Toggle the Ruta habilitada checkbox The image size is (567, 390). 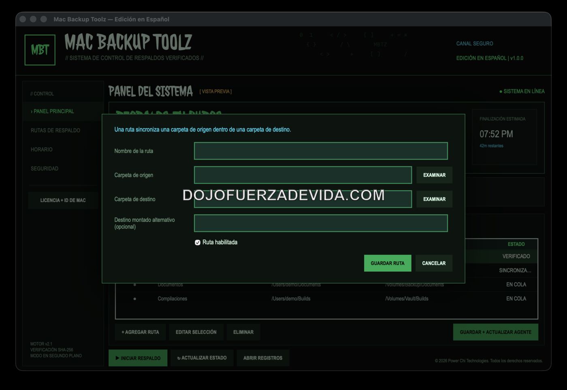click(198, 243)
